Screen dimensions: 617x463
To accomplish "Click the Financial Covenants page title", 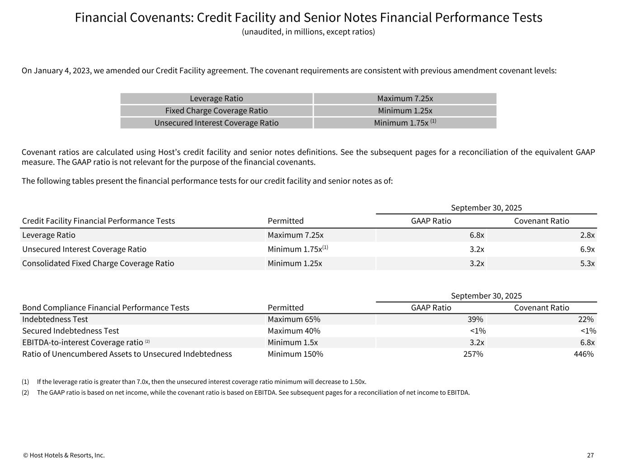I will coord(308,18).
